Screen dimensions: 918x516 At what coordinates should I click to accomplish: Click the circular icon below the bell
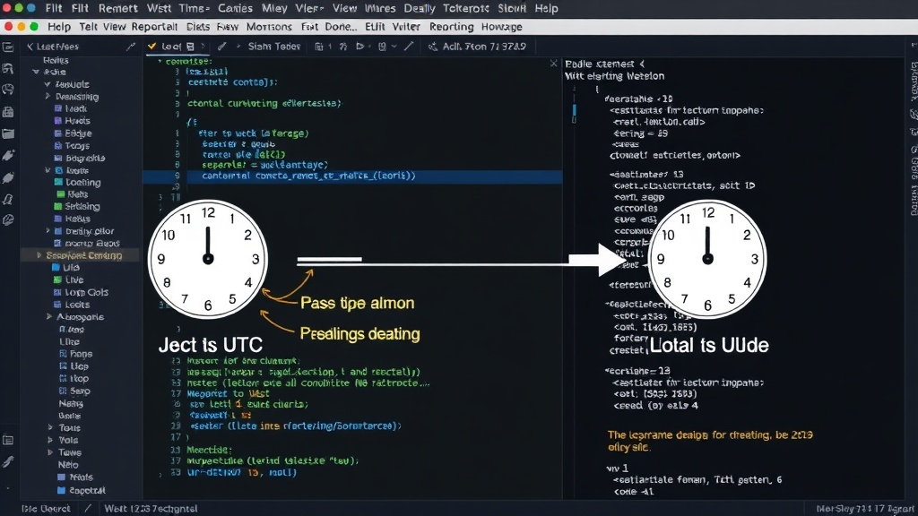click(7, 220)
